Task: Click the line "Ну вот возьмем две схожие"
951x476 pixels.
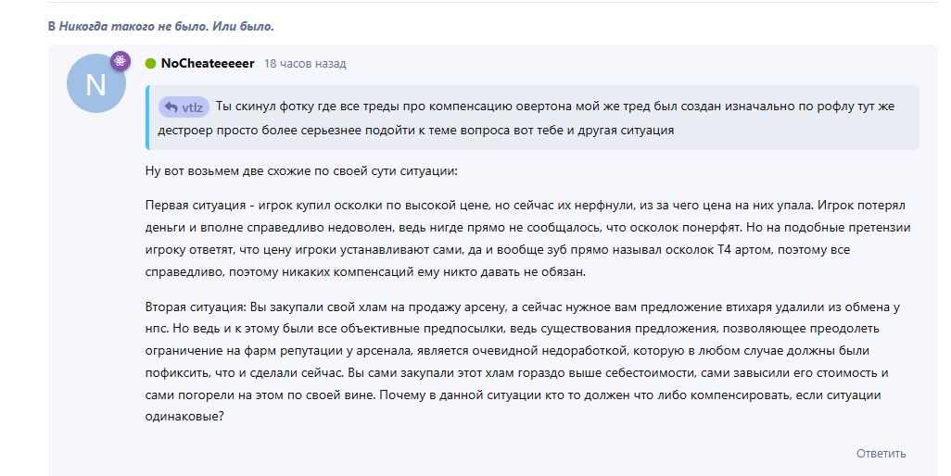Action: tap(301, 170)
